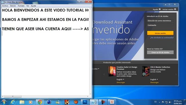Open the orange paw icon in the taskbar

(x=76, y=102)
